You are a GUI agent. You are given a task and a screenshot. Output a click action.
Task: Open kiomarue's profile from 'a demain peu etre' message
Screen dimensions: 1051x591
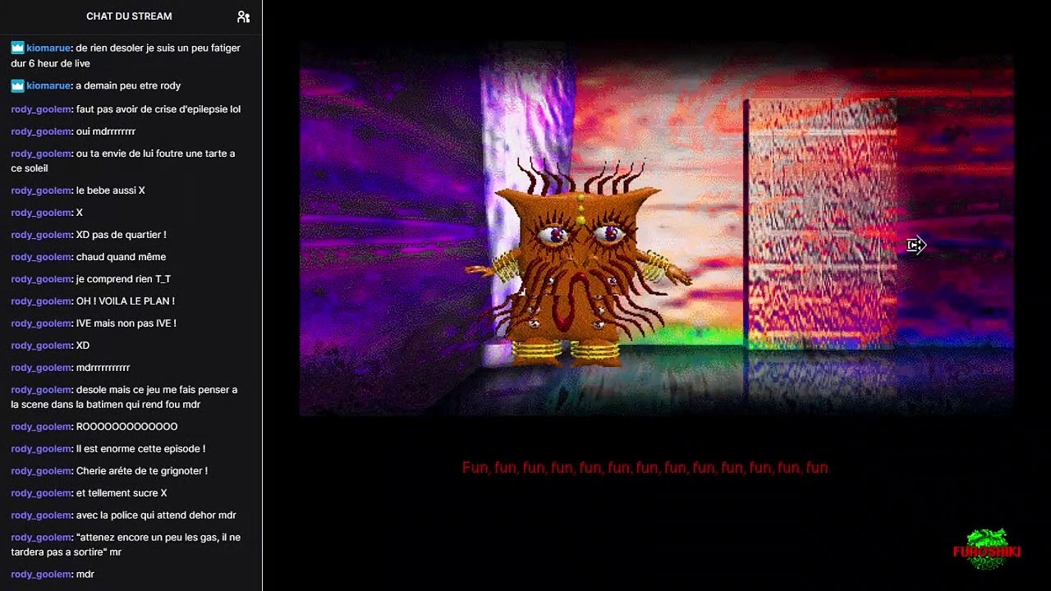(x=48, y=85)
